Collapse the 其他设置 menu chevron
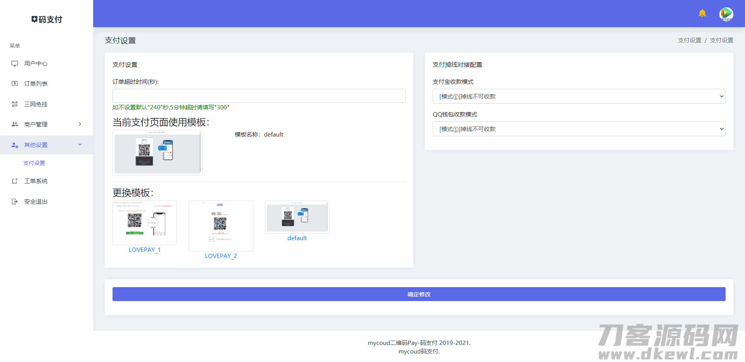The image size is (745, 362). (80, 145)
